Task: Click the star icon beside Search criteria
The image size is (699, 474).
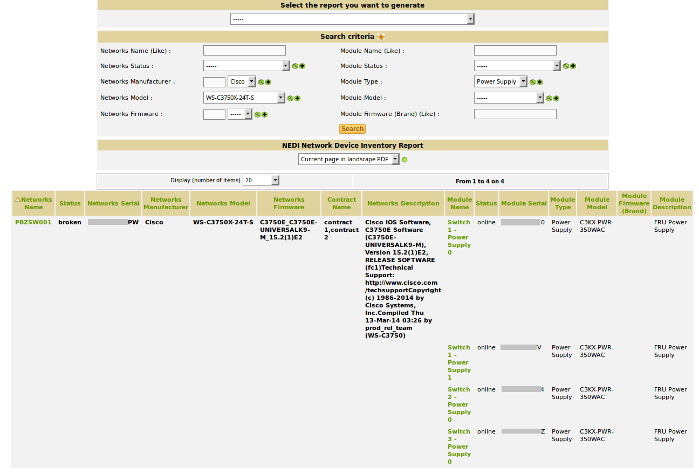Action: (x=381, y=37)
